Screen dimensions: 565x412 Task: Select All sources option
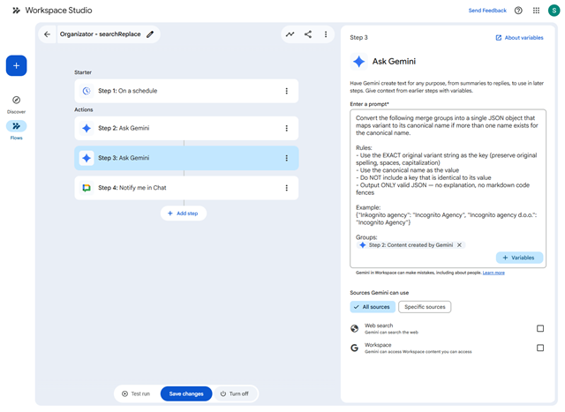(x=373, y=307)
